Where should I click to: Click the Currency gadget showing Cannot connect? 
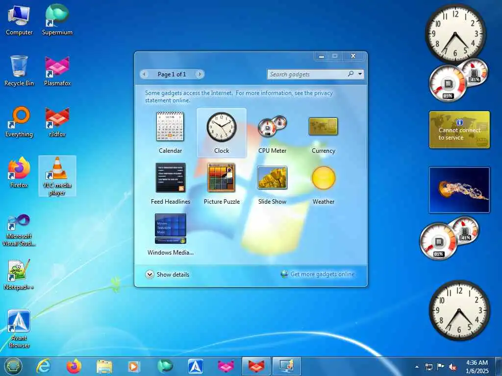(x=459, y=129)
